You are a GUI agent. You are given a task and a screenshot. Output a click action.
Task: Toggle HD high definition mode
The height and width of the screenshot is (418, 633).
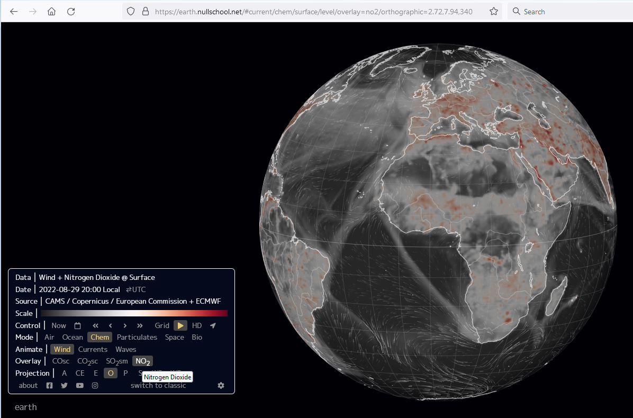pos(196,325)
